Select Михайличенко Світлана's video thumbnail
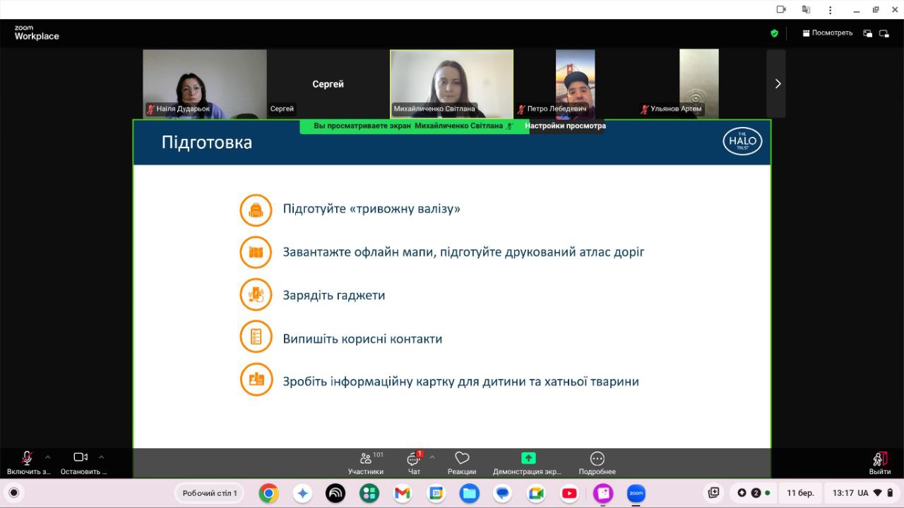This screenshot has width=904, height=508. tap(451, 83)
